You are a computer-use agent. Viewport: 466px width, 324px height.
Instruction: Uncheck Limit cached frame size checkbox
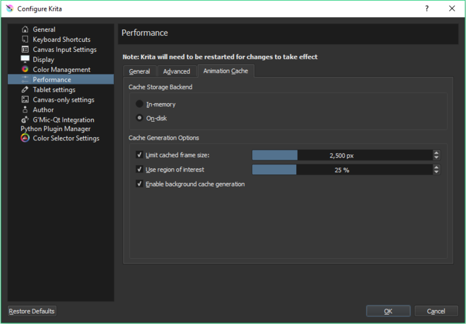[139, 155]
